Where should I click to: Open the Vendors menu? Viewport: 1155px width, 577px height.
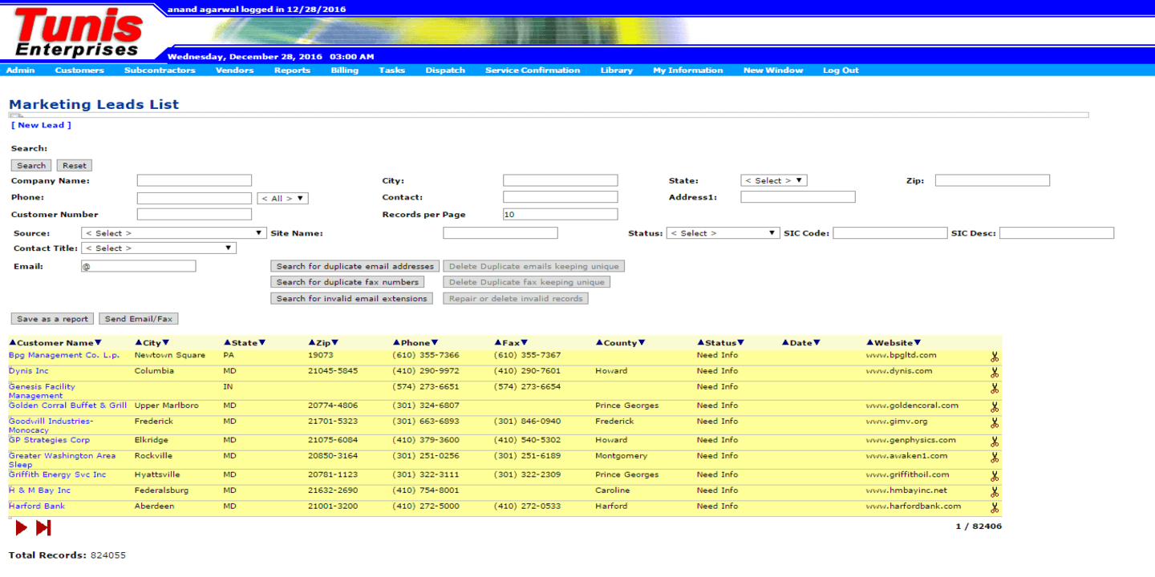coord(234,71)
